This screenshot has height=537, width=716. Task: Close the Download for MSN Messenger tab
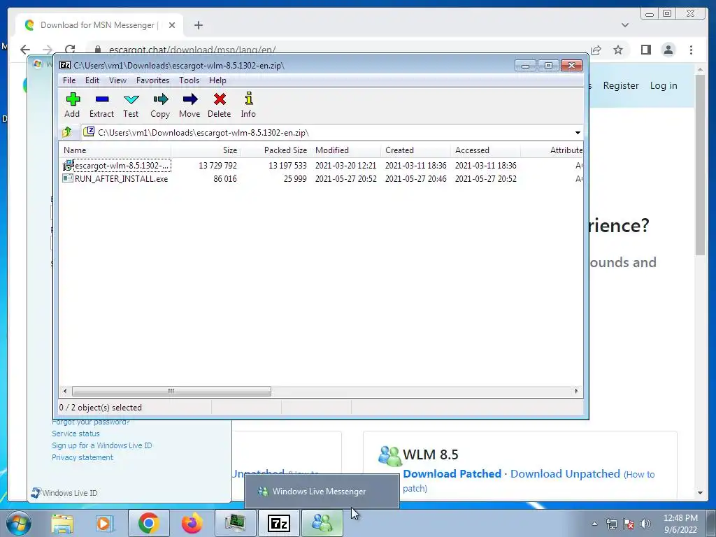click(172, 25)
